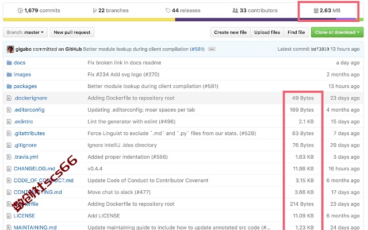This screenshot has height=230, width=368.
Task: Click Create new file button
Action: tap(230, 32)
